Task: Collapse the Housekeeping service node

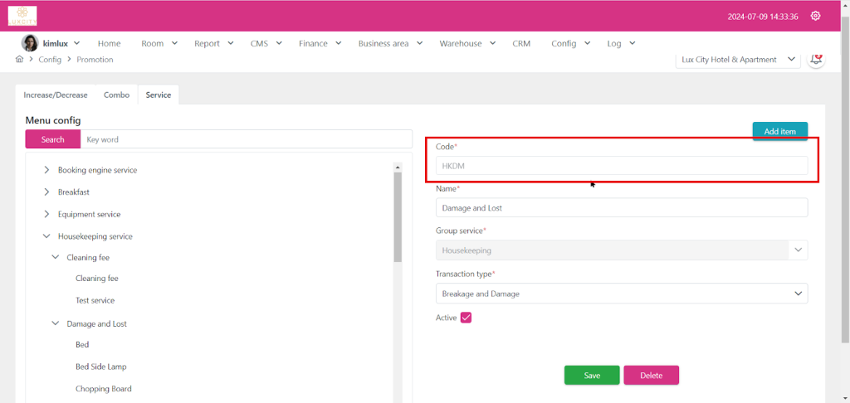Action: pyautogui.click(x=46, y=236)
